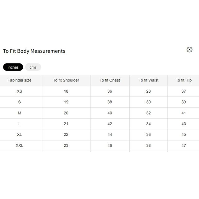The image size is (199, 199).
Task: Click shoulder value 18 for XS
Action: (x=66, y=91)
